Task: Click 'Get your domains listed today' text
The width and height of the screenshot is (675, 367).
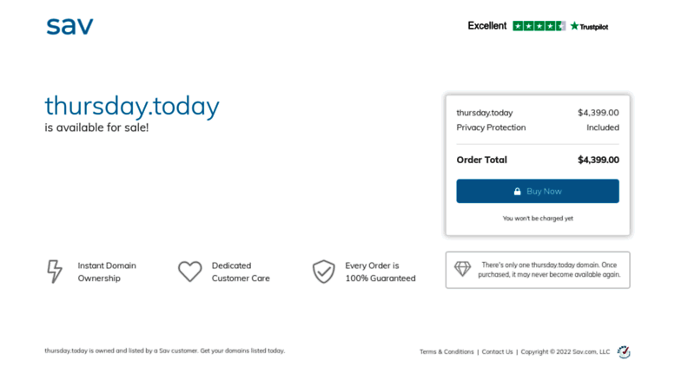Action: click(242, 351)
